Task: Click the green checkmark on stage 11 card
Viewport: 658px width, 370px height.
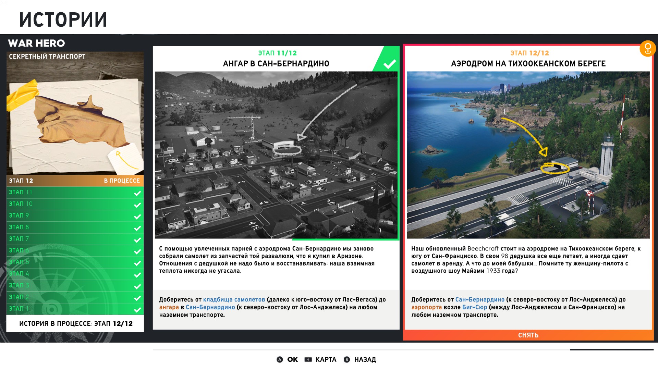Action: pos(389,64)
